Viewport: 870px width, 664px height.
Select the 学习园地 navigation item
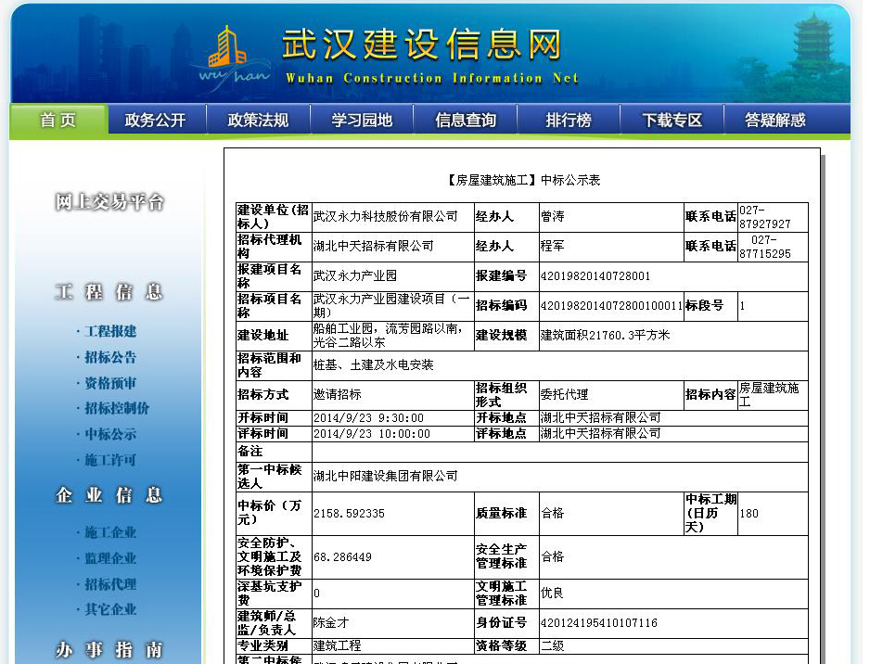362,120
